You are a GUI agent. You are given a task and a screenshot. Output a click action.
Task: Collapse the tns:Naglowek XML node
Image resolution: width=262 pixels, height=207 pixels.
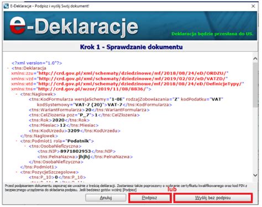17,94
